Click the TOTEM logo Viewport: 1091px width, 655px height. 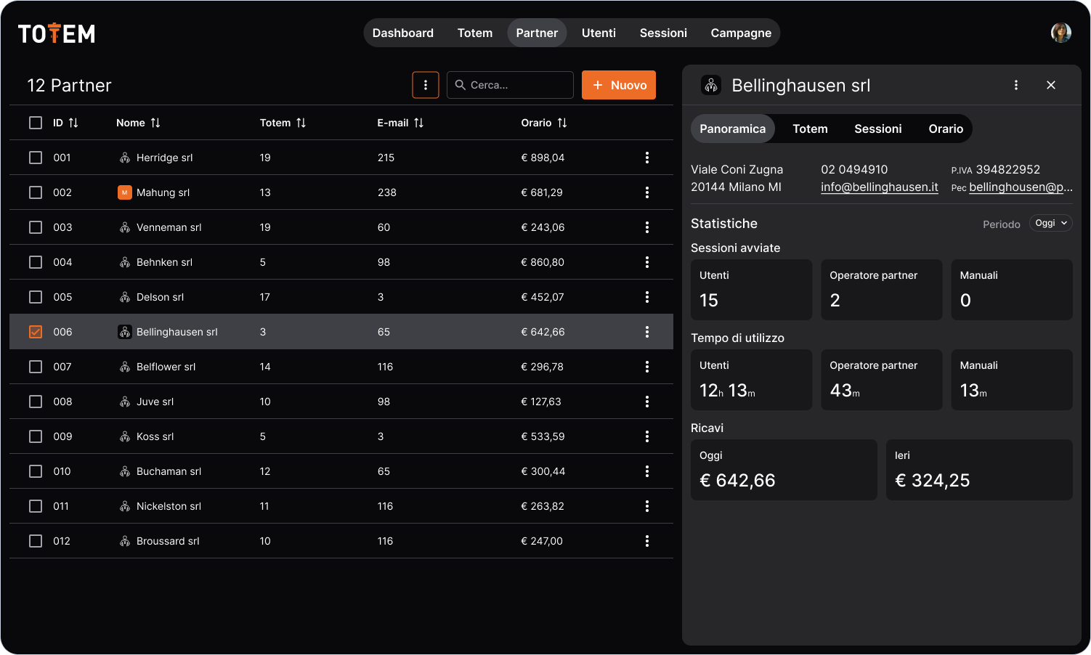57,33
